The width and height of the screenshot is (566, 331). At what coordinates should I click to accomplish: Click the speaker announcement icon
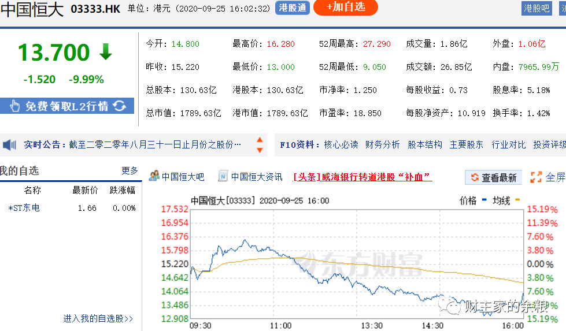pyautogui.click(x=9, y=145)
